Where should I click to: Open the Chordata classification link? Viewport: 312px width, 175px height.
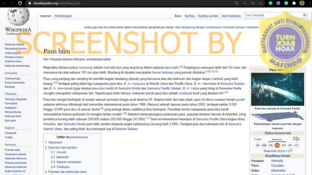point(277,165)
